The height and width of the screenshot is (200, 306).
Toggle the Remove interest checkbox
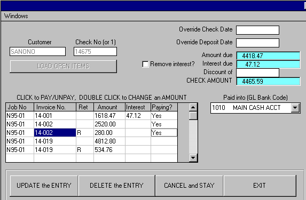[x=145, y=64]
